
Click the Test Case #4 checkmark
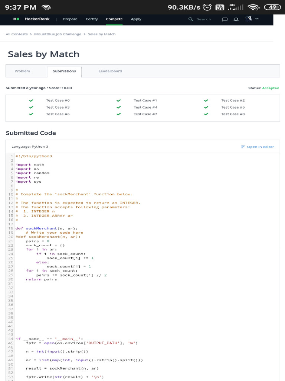point(119,107)
